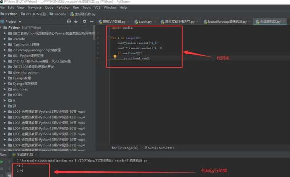Click the print(num1,num2) code line
Image resolution: width=290 pixels, height=177 pixels.
click(x=137, y=58)
